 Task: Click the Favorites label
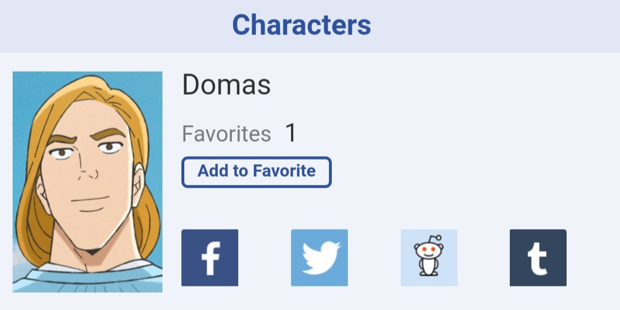[x=226, y=134]
